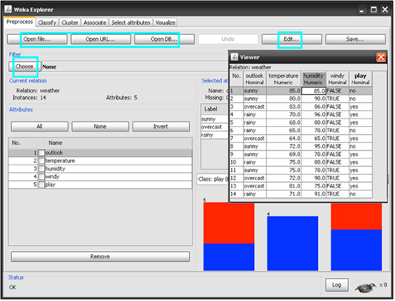The width and height of the screenshot is (395, 301).
Task: Open the Select attributes tab
Action: tap(131, 22)
